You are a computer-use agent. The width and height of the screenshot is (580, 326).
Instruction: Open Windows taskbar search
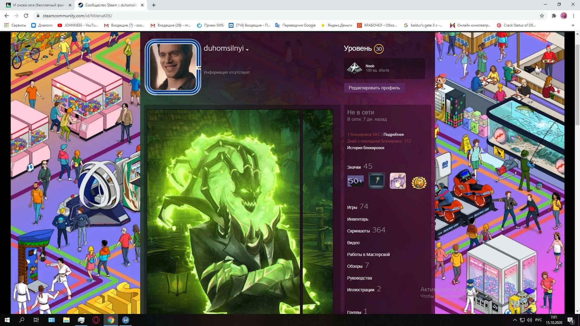point(22,320)
